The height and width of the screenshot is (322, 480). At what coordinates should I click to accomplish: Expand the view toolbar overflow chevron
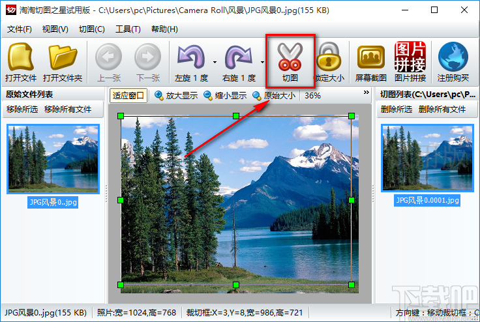click(x=366, y=92)
